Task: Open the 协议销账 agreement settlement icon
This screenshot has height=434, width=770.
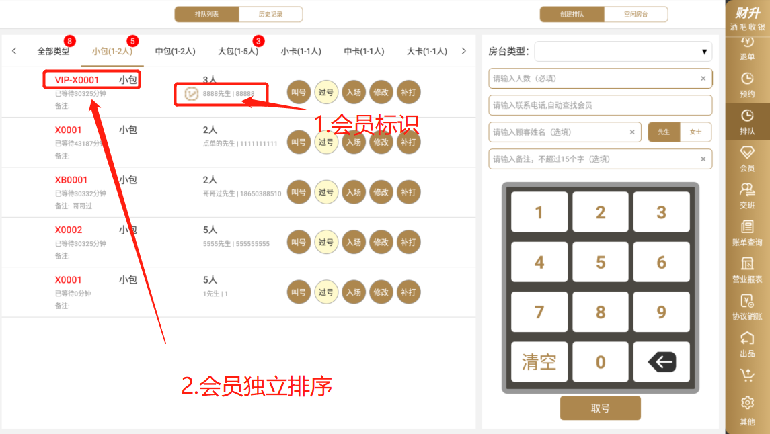Action: coord(747,307)
